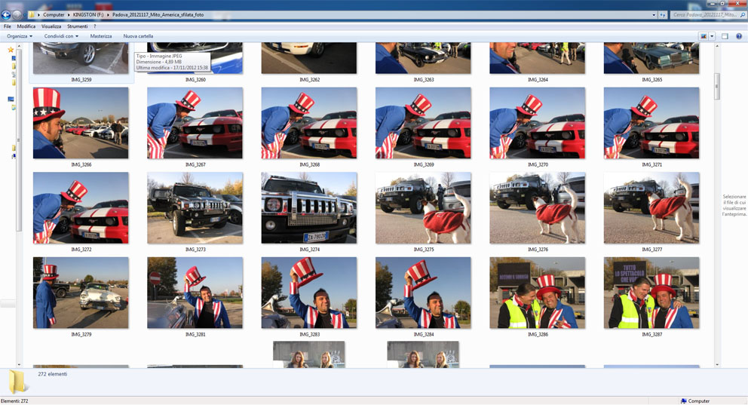The width and height of the screenshot is (748, 405).
Task: Select thumbnail IMG_3263
Action: pos(423,58)
